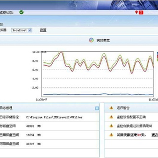158x158 pixels.
Task: Click the 已用磁盘空间 label
Action: (x=9, y=135)
